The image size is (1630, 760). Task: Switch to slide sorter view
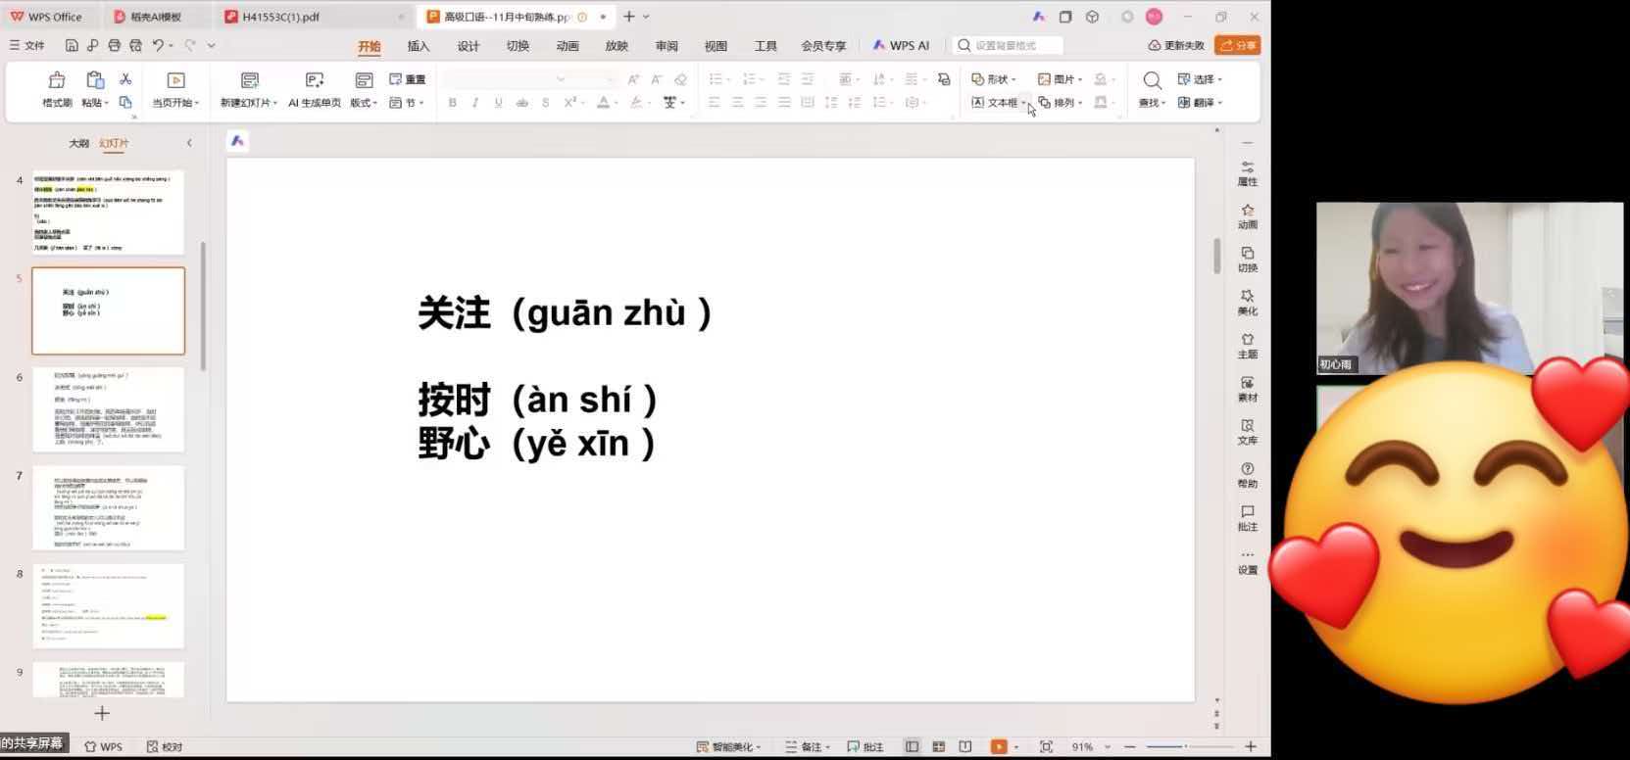[x=938, y=746]
